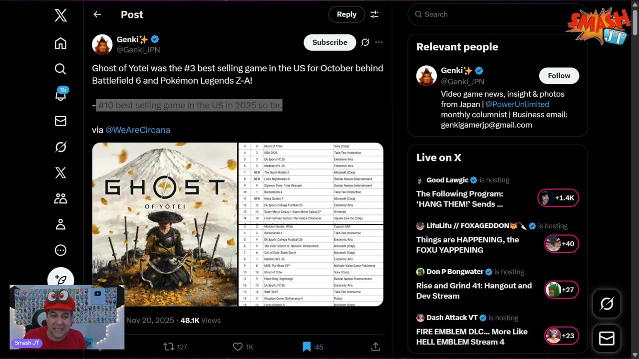Open Notifications bell with 15 badge
639x359 pixels.
click(x=60, y=95)
